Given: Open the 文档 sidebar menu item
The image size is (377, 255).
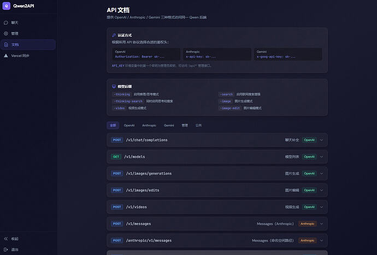Looking at the screenshot, I should point(28,45).
